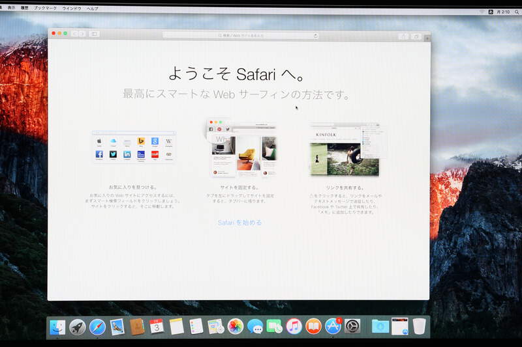Click the 'リンクを共有する。' heading
The width and height of the screenshot is (522, 347).
point(345,187)
